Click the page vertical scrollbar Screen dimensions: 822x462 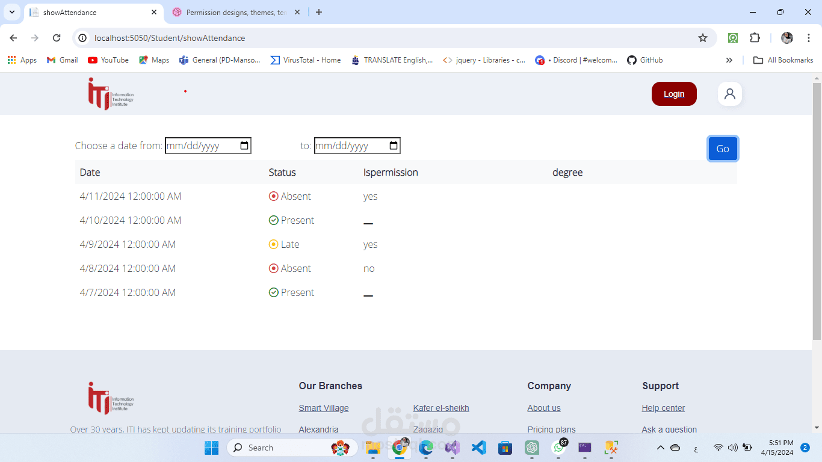coord(817,212)
